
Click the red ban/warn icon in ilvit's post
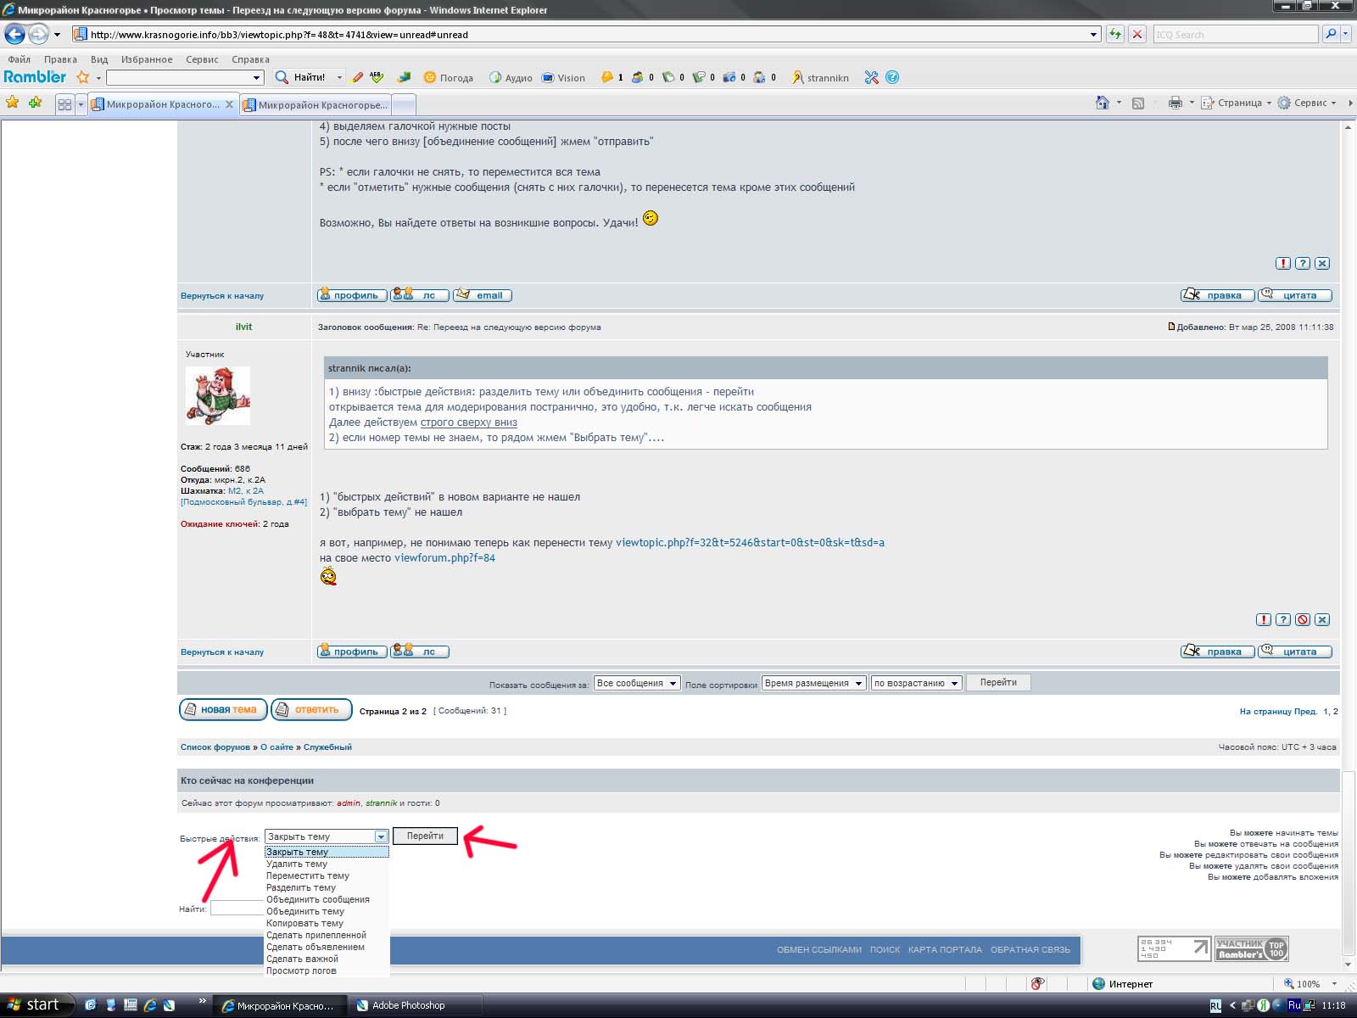click(x=1303, y=619)
